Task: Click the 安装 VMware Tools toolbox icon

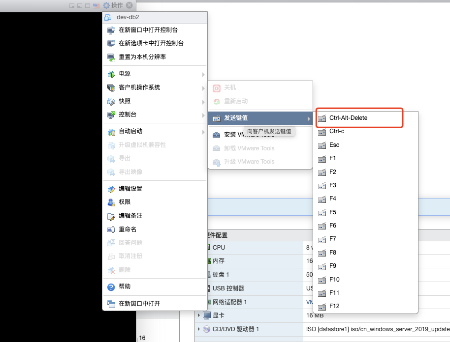Action: pos(216,135)
